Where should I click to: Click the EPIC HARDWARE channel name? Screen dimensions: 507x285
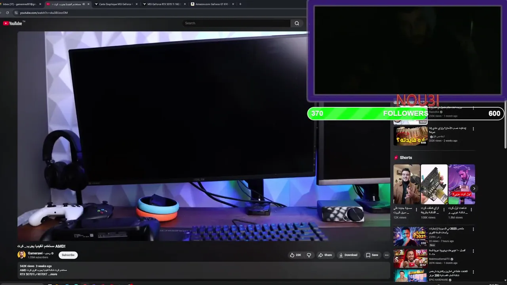(438, 280)
